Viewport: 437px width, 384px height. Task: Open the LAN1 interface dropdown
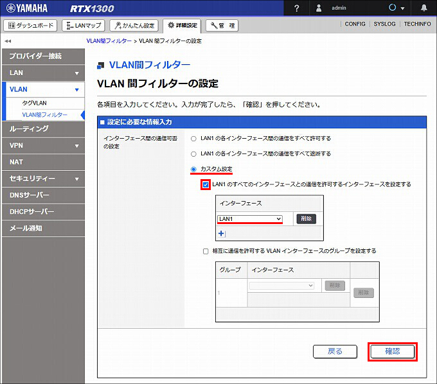tap(250, 219)
